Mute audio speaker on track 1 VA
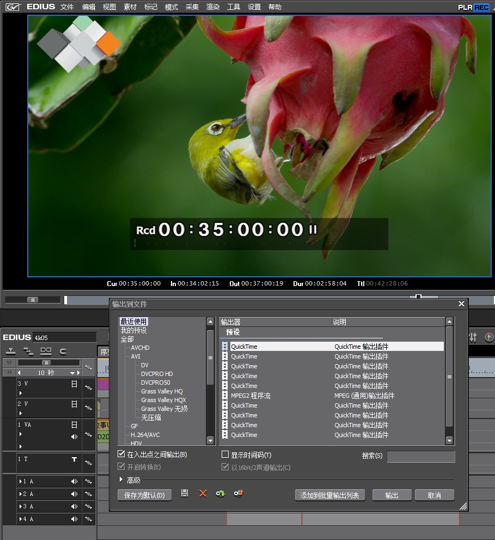The width and height of the screenshot is (495, 540). point(74,436)
